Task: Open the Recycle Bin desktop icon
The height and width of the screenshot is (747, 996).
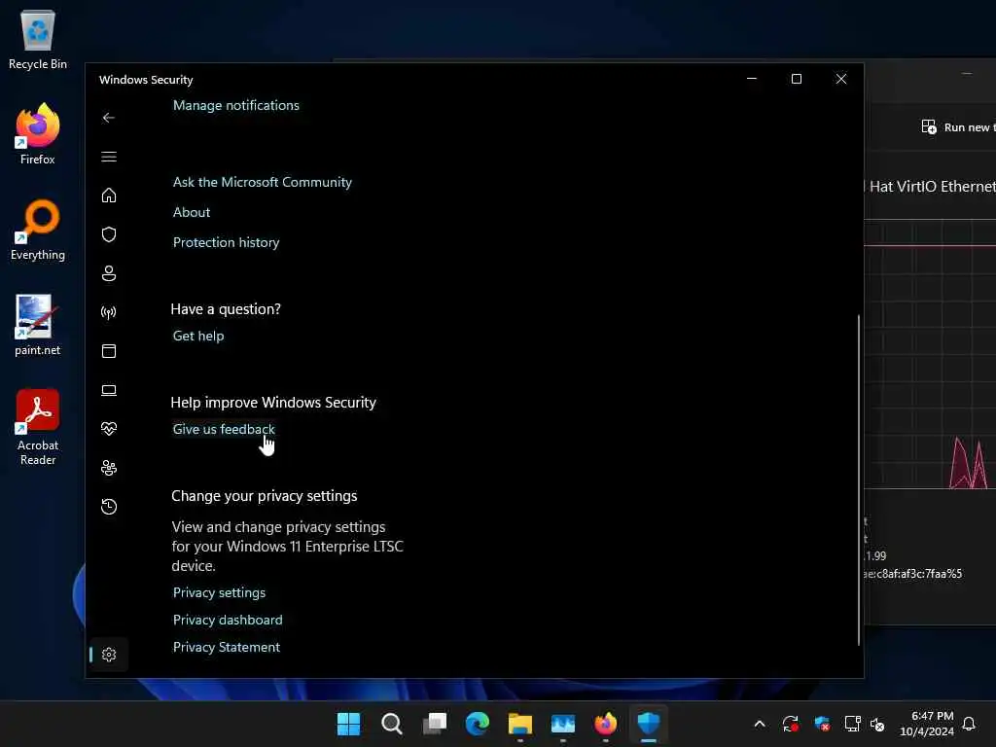Action: 38,39
